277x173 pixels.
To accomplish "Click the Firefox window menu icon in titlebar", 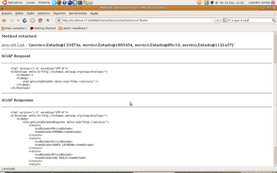I will pos(2,8).
